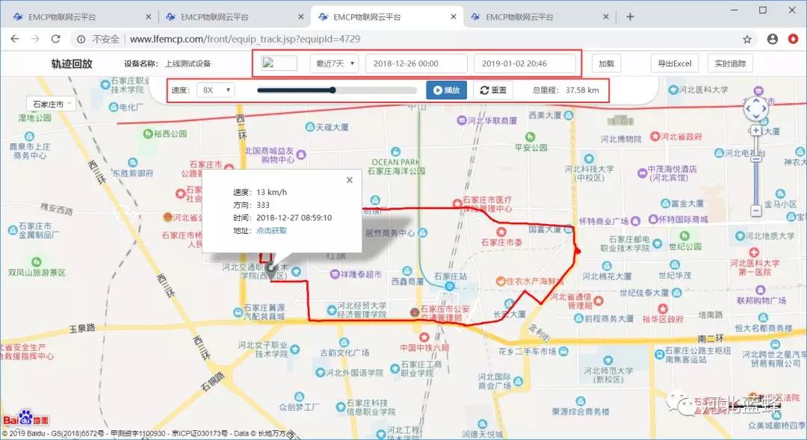Screen dimensions: 807x440
Task: Click the 轨迹回放 page title
Action: coord(72,63)
